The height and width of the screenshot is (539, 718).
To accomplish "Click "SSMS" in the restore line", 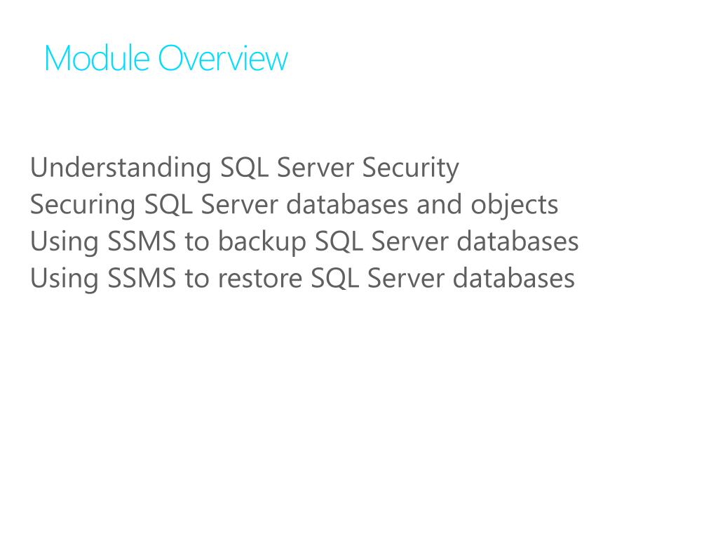I will (142, 278).
